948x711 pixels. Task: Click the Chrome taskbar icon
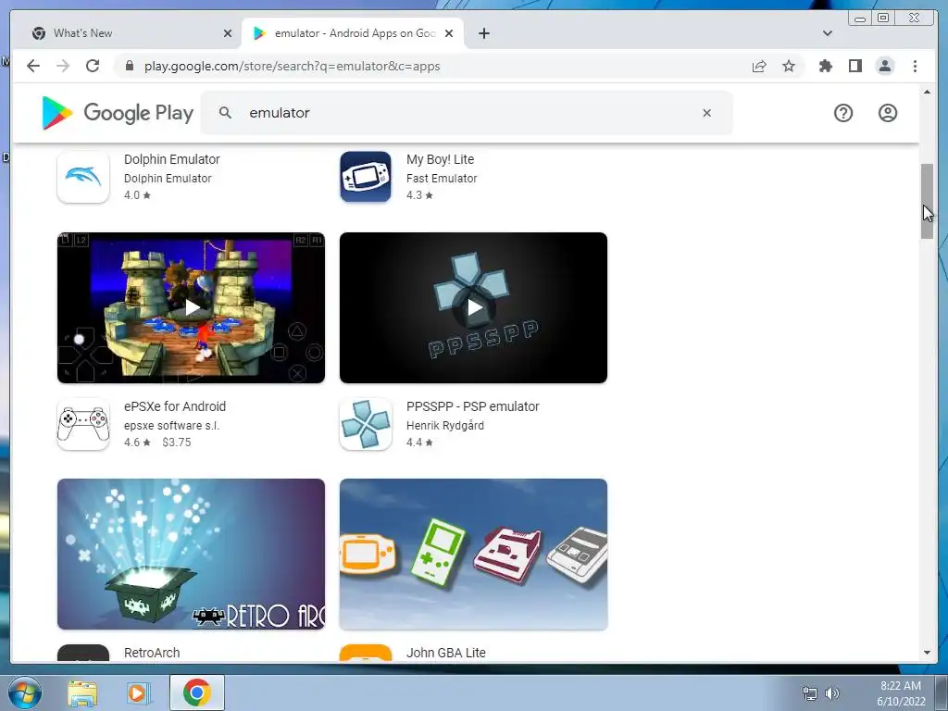click(x=197, y=692)
